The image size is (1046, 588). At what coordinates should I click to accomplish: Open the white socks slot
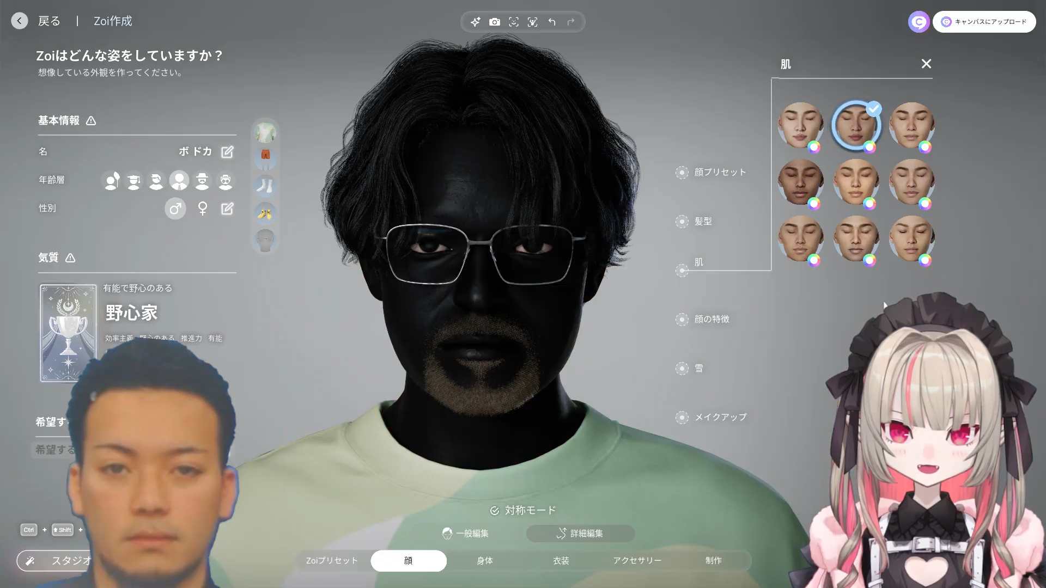[x=265, y=186]
